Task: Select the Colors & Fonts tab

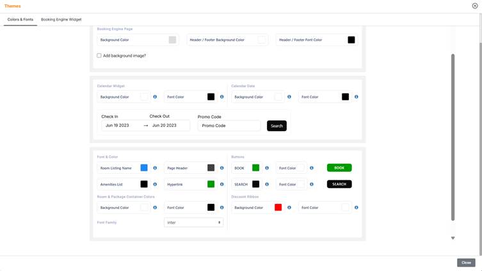Action: coord(20,20)
